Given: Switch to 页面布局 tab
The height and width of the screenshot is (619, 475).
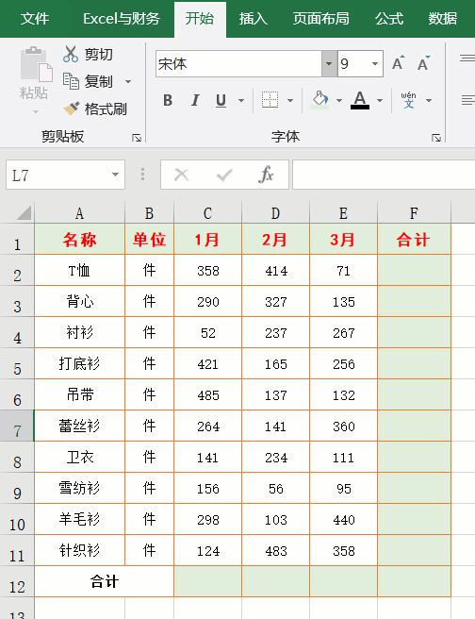Looking at the screenshot, I should click(x=320, y=19).
